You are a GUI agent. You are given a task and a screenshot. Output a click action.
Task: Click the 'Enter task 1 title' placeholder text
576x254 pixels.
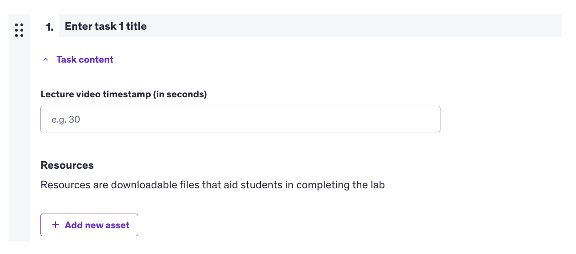pos(106,26)
